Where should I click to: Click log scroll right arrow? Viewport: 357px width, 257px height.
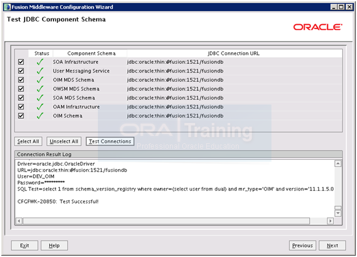point(330,221)
